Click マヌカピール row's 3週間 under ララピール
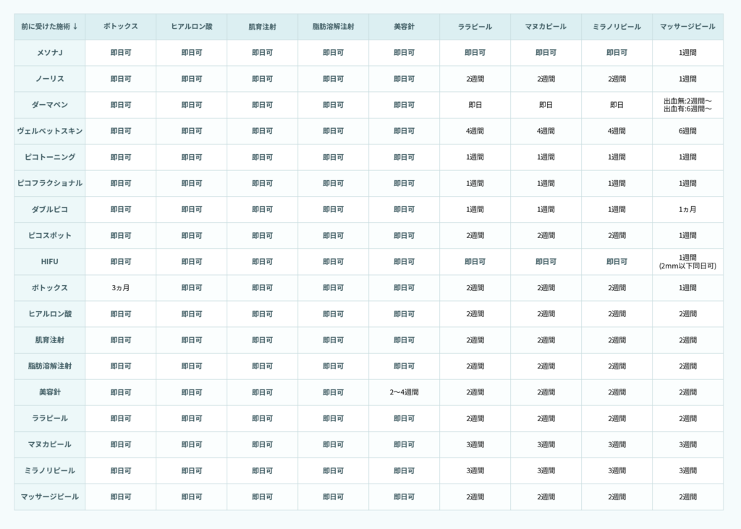 point(475,444)
